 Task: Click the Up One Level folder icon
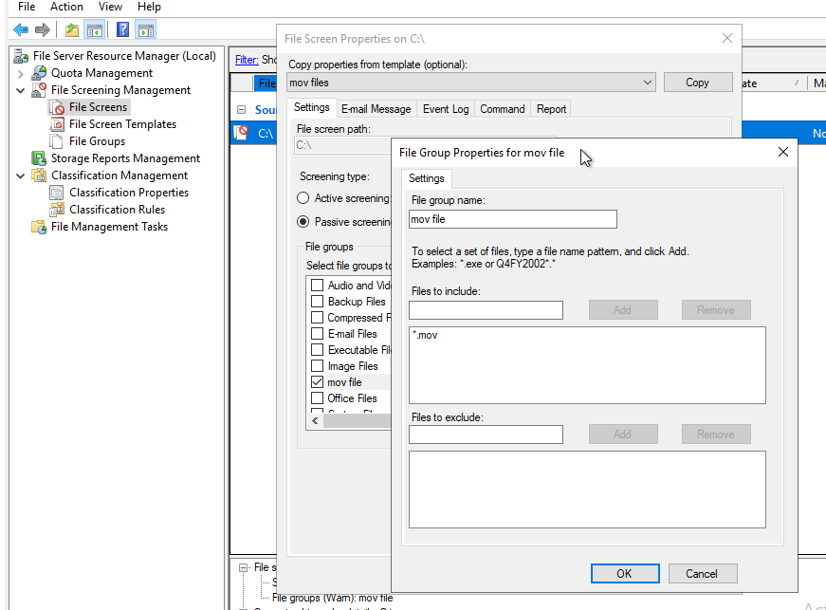coord(72,29)
